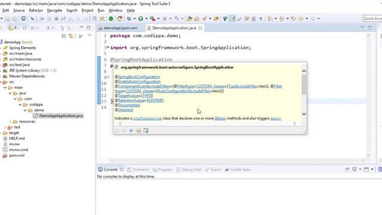Click the Show Whitespace Characters pilcrow icon
This screenshot has height=215, width=382.
click(261, 19)
